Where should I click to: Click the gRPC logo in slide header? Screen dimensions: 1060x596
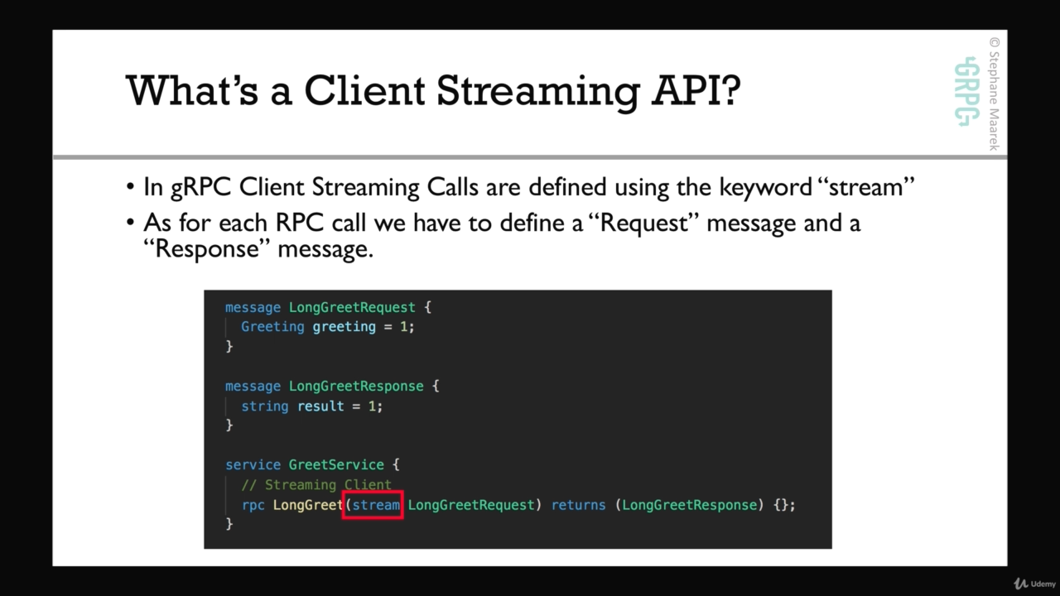(x=966, y=91)
